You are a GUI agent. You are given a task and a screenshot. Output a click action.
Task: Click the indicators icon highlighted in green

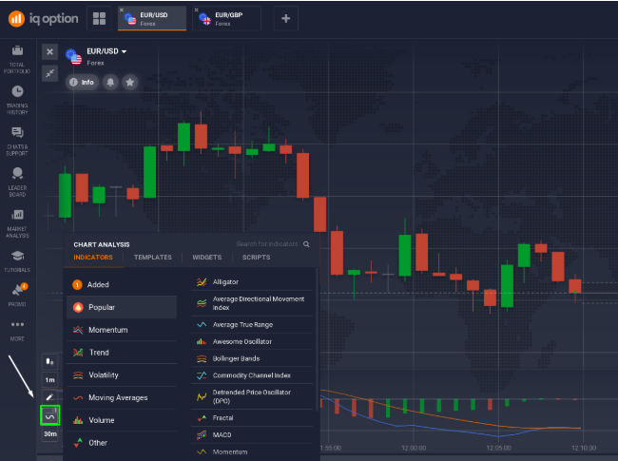click(x=49, y=415)
